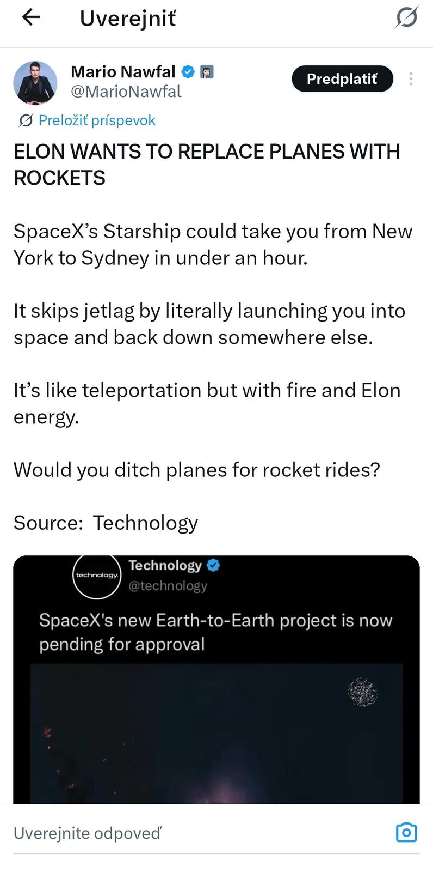Screen dimensions: 433x872
Task: Open the @MarioNawfal handle link
Action: tap(126, 92)
